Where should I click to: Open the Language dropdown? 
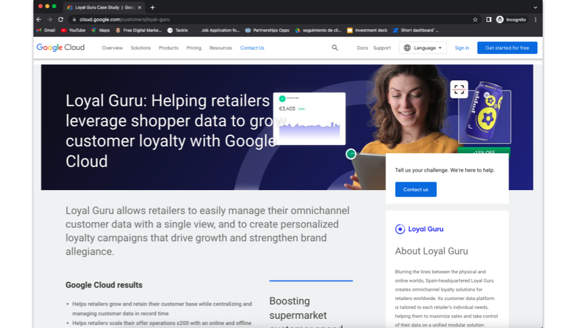click(424, 48)
